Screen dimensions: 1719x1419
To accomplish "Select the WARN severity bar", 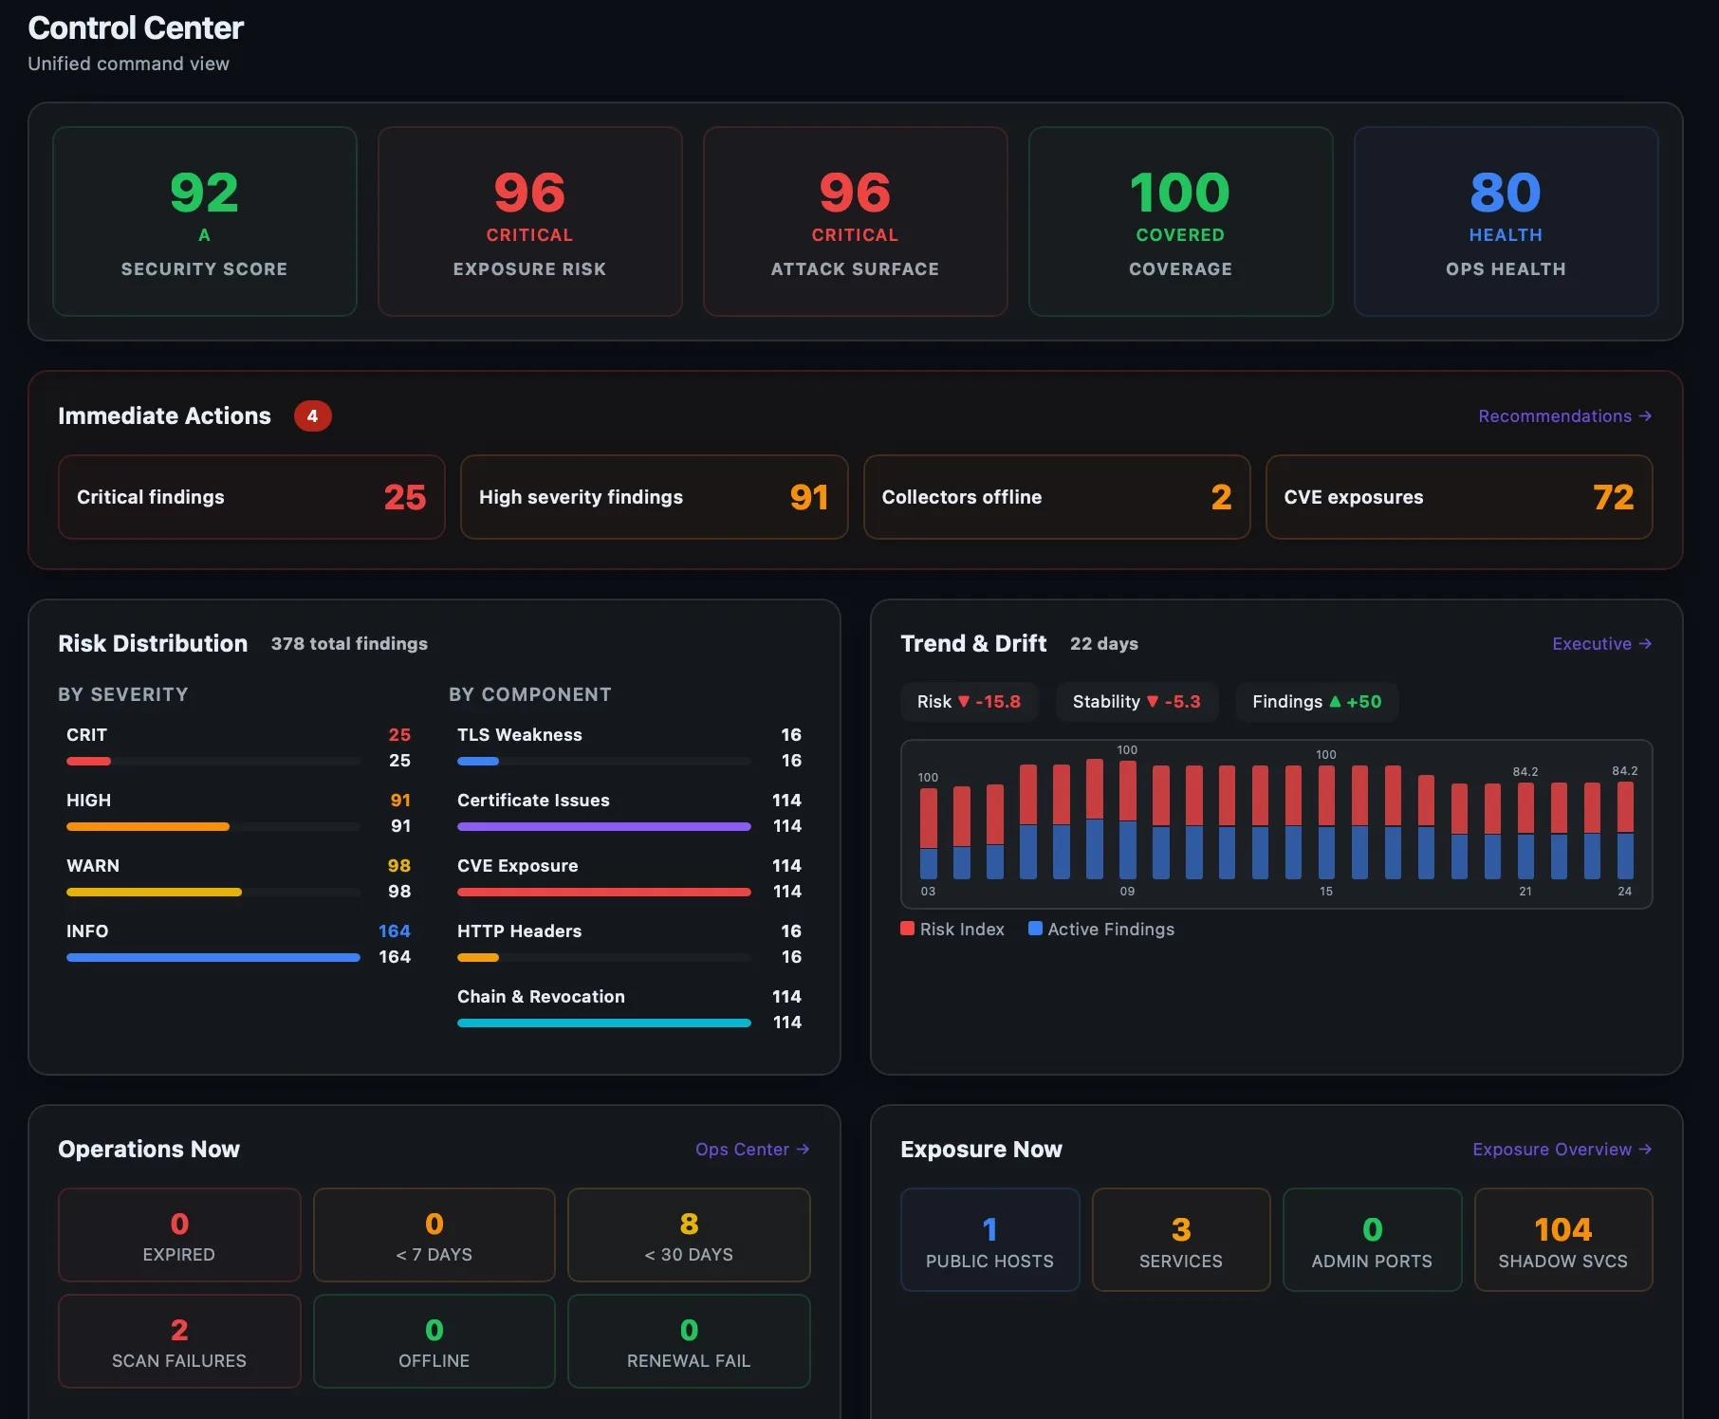I will [213, 893].
